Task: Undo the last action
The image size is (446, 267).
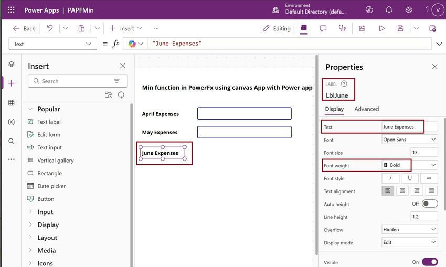Action: [50, 28]
